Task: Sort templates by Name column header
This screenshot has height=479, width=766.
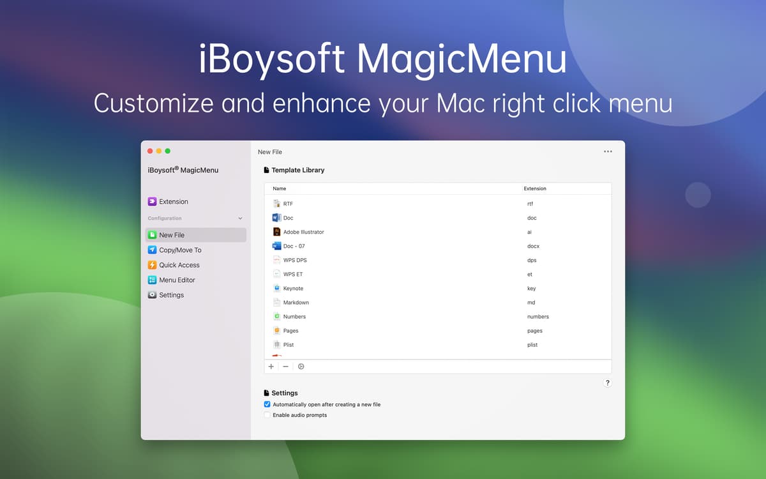Action: [280, 189]
